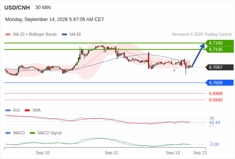Viewport: 235px width, 159px height.
Task: Toggle the MACD Signal legend entry
Action: coord(46,133)
